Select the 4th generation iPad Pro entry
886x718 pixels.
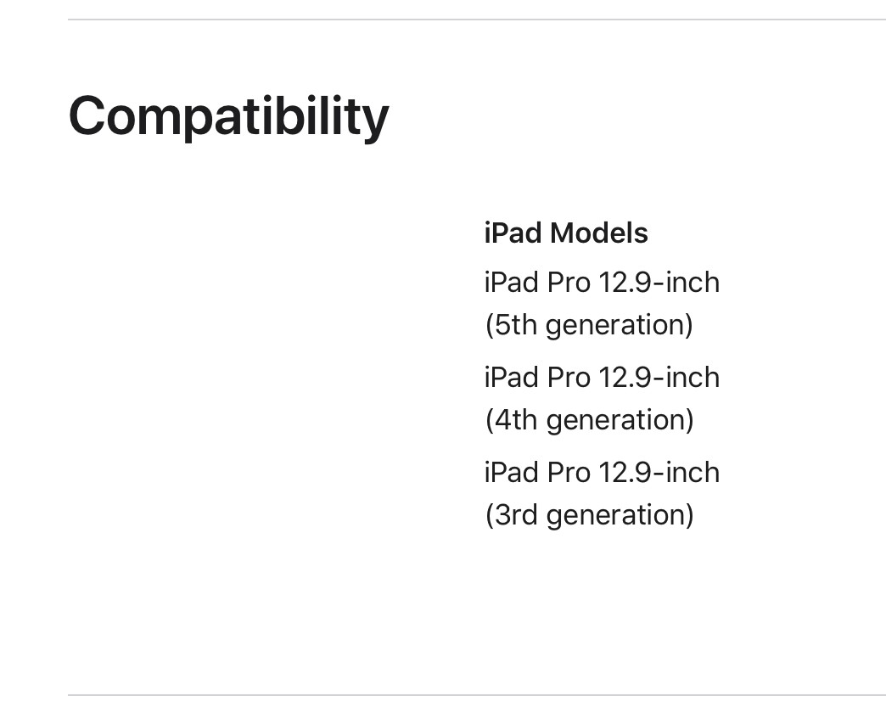601,398
